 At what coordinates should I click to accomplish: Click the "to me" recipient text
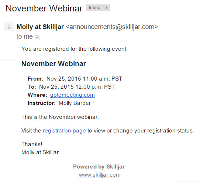(x=24, y=36)
